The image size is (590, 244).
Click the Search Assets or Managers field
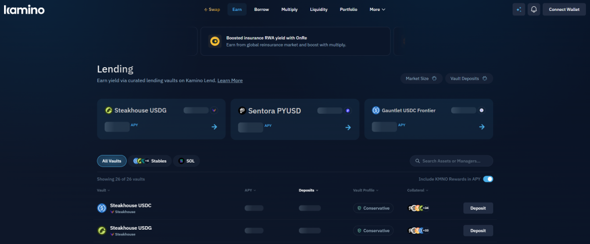click(x=451, y=161)
